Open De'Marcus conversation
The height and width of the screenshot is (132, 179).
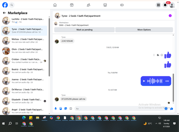pyautogui.click(x=24, y=91)
